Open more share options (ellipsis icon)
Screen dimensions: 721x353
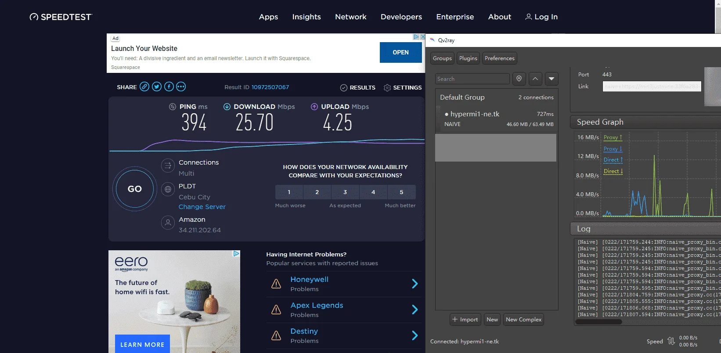tap(181, 86)
